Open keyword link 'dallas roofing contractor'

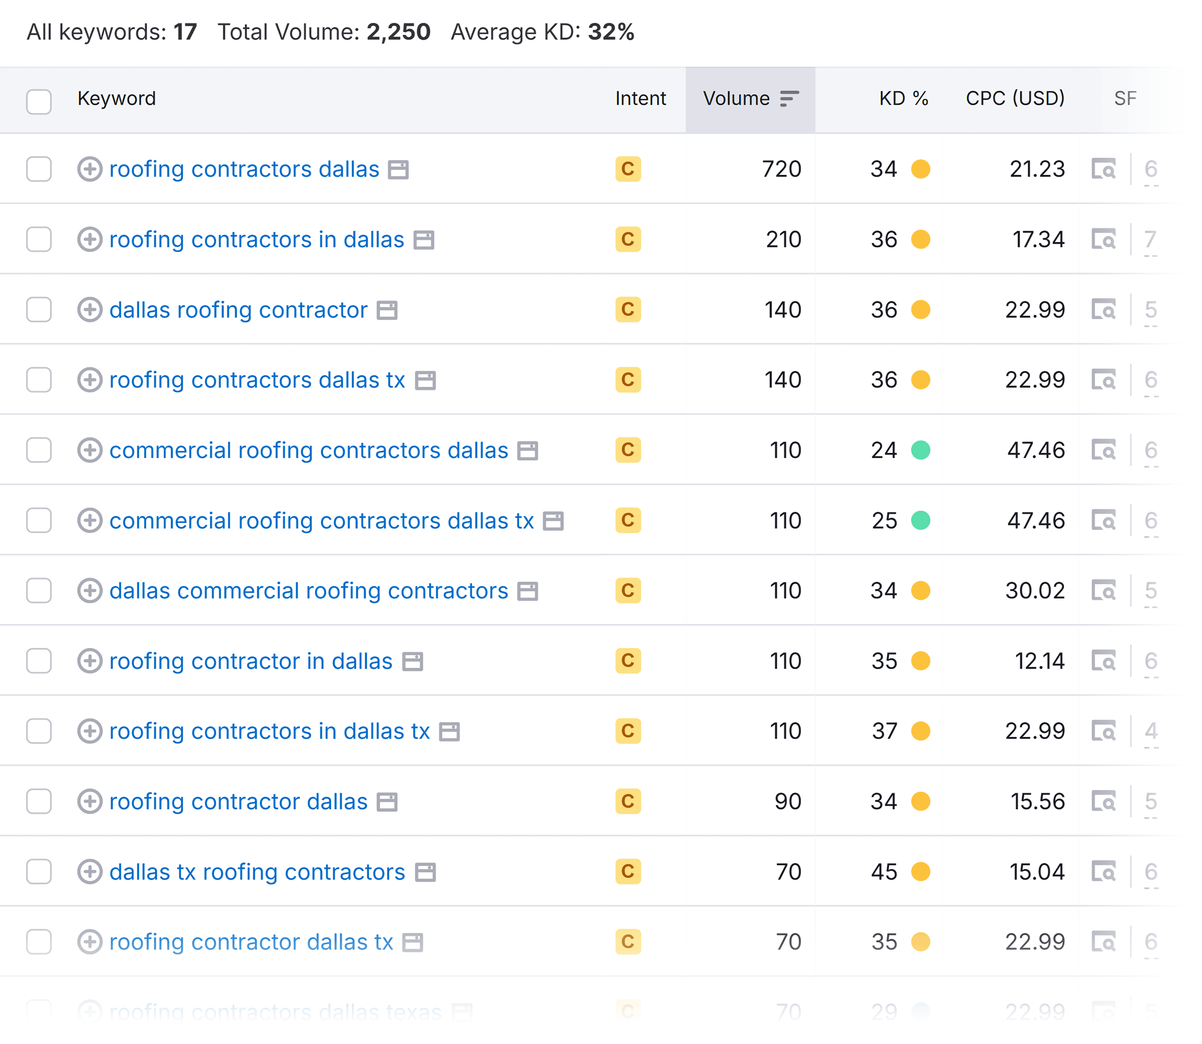coord(238,310)
